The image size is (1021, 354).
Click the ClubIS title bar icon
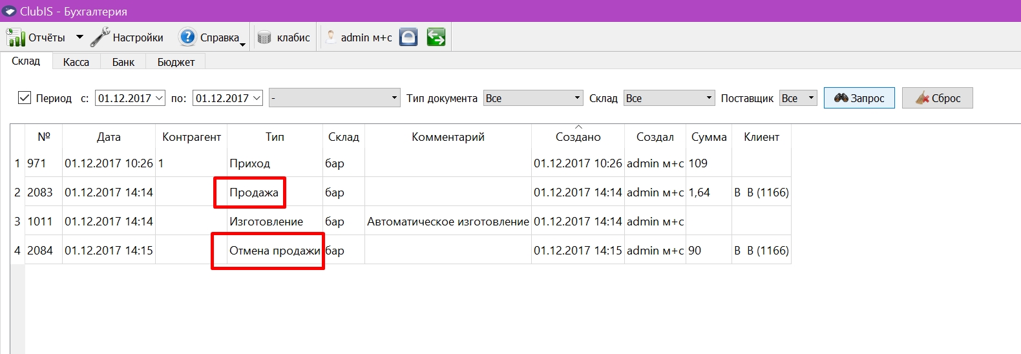coord(9,11)
